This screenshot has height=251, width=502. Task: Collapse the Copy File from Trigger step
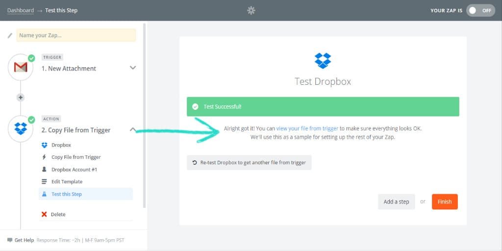(132, 130)
